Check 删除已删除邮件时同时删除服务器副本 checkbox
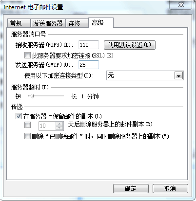The height and width of the screenshot is (201, 196). pos(27,136)
